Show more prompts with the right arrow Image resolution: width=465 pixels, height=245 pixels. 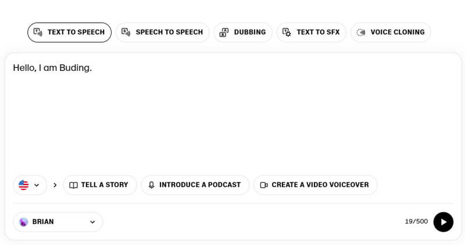click(x=55, y=185)
